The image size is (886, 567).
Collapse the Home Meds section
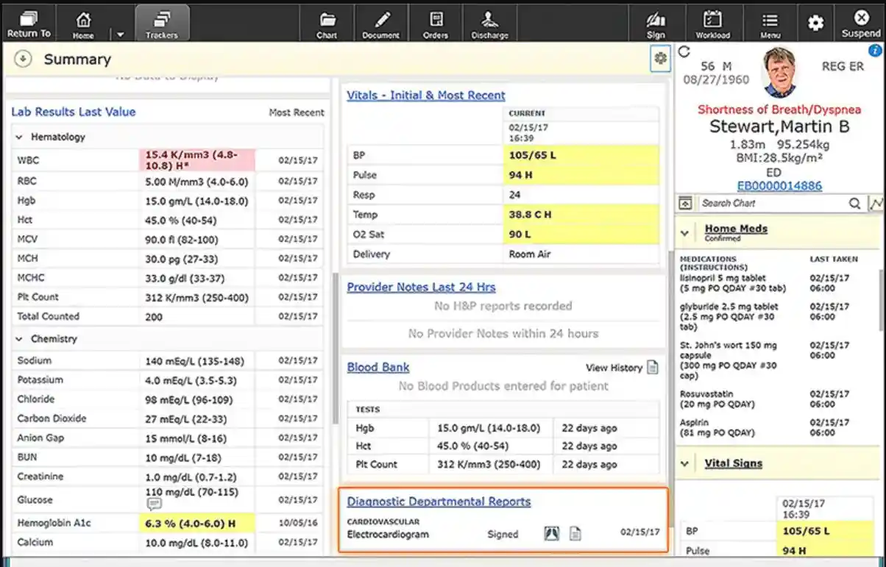pyautogui.click(x=685, y=232)
